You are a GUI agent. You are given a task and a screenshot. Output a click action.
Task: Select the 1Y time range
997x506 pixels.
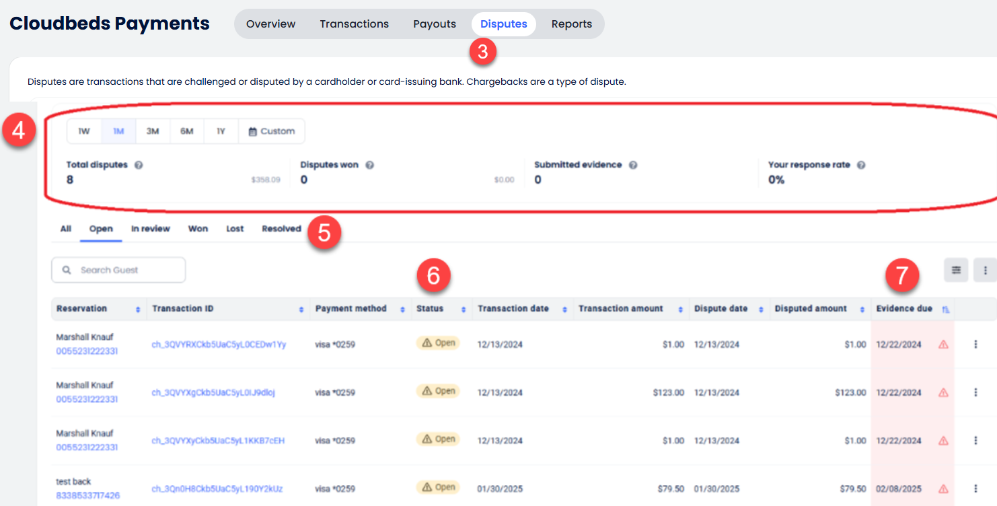coord(221,131)
